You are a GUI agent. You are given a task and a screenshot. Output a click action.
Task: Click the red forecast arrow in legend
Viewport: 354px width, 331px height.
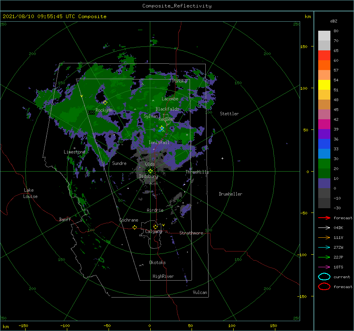324,218
